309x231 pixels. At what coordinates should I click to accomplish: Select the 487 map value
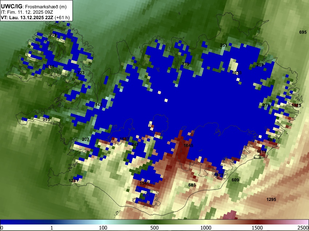coord(271,140)
